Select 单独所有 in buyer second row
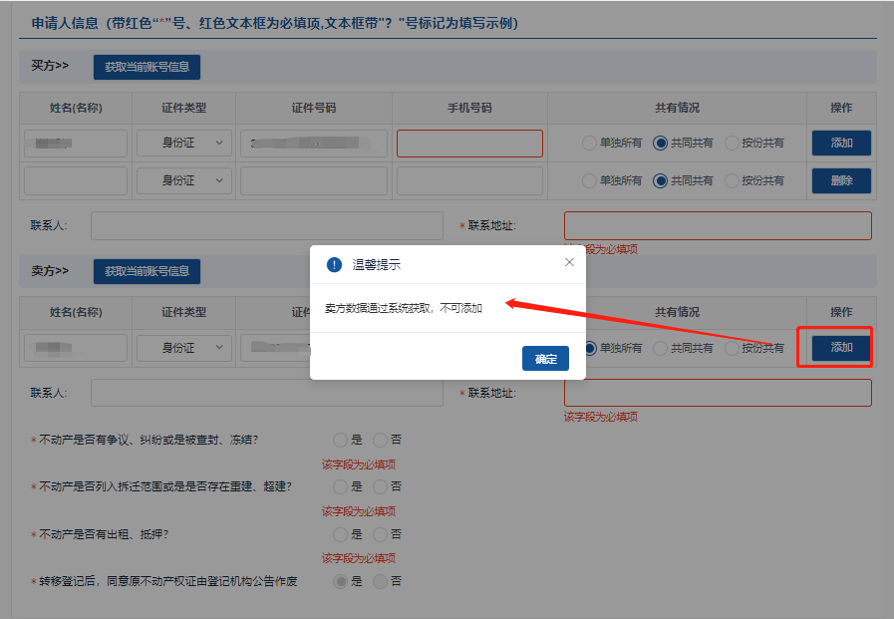894x619 pixels. click(x=589, y=180)
